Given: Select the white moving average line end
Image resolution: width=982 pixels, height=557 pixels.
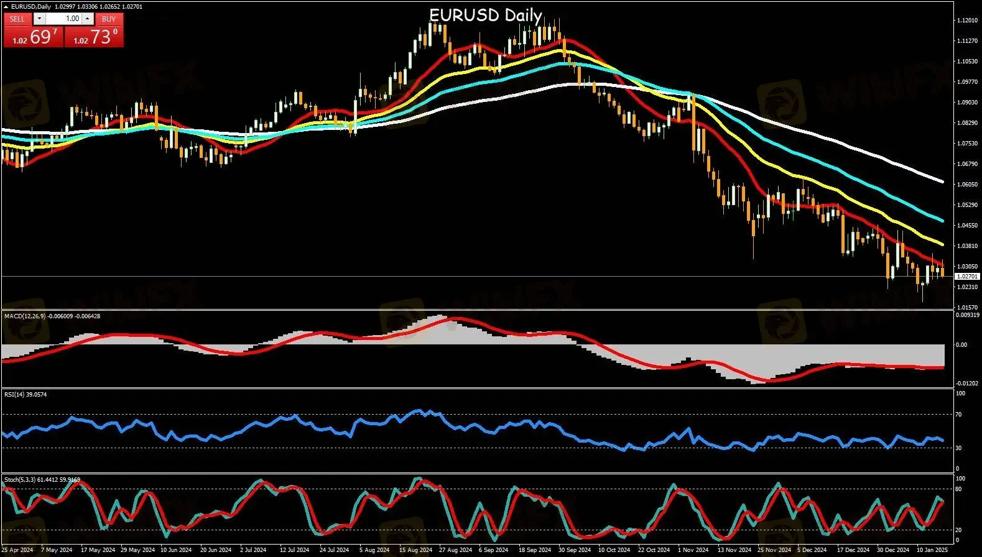Looking at the screenshot, I should pos(942,182).
